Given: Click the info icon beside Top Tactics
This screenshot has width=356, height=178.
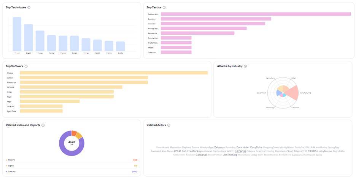Looking at the screenshot, I should pos(164,8).
